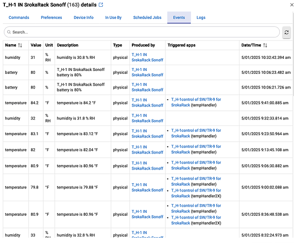Open tempHandler2X app link in 8:36:48 row

click(196, 220)
